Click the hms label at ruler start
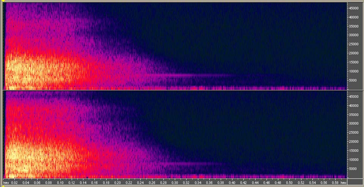Screen dimensions: 364x187 click(x=6, y=182)
